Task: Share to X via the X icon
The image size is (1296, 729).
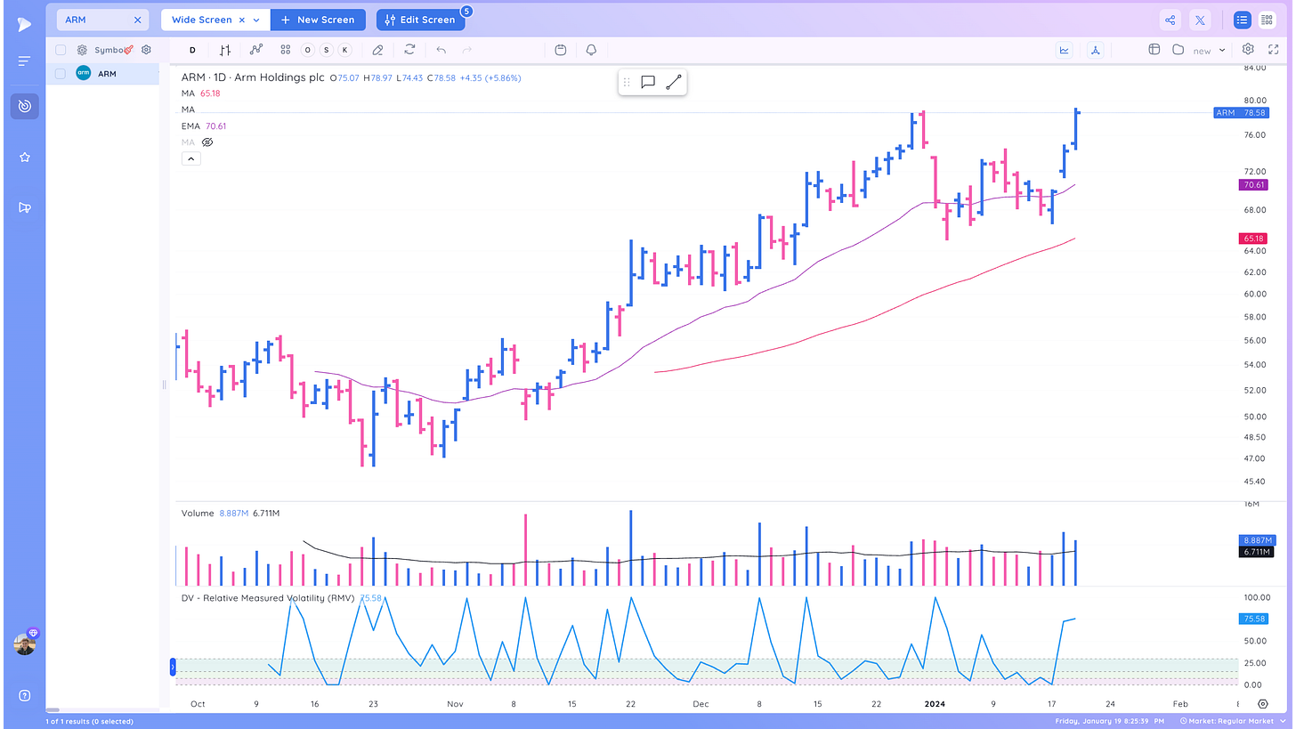Action: pos(1200,20)
